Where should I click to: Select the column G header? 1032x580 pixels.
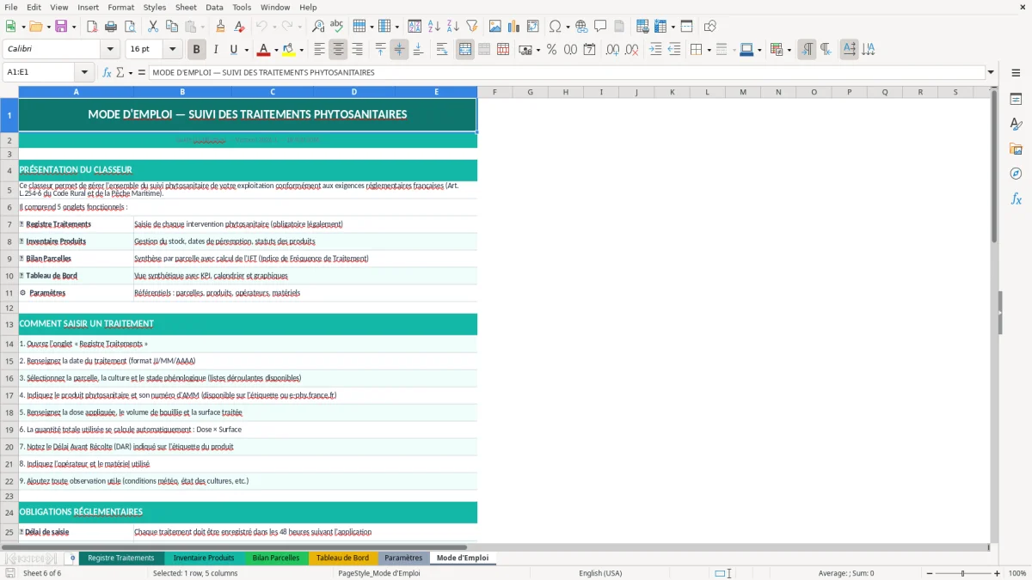point(530,92)
